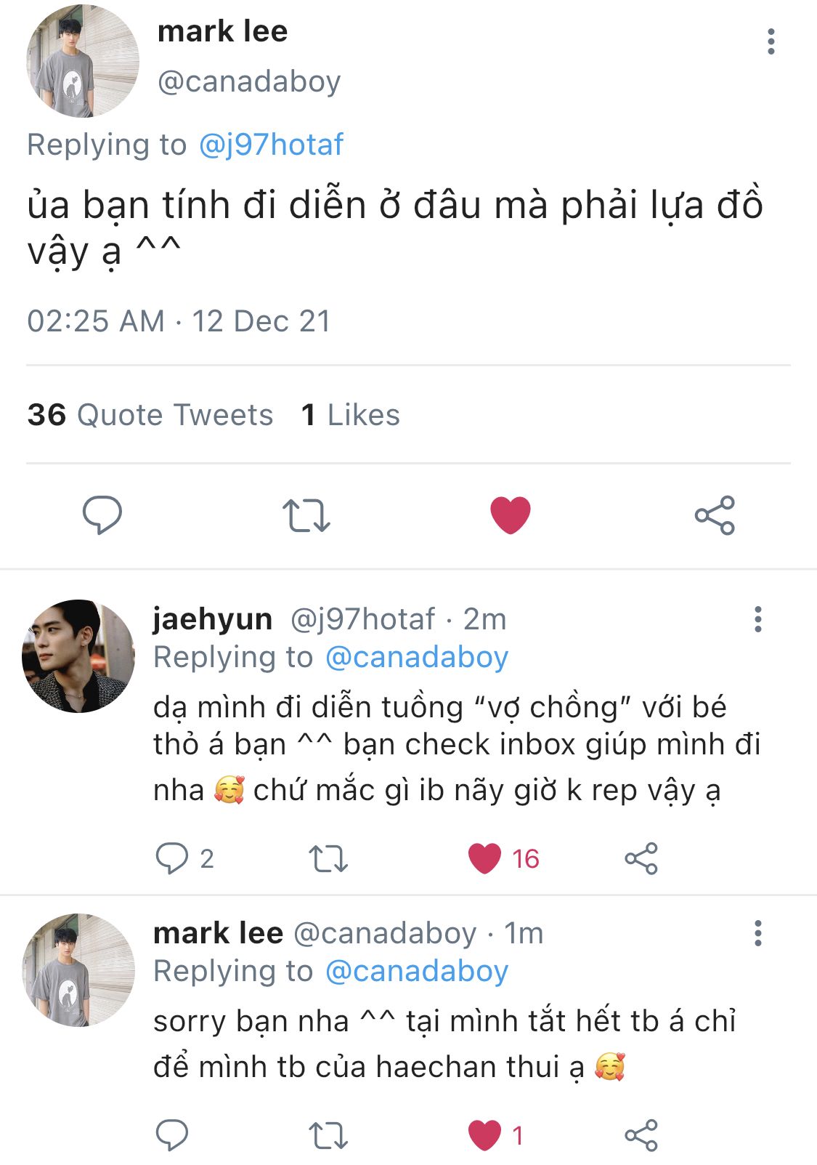View the 36 Quote Tweets
The width and height of the screenshot is (817, 1165).
(x=150, y=415)
